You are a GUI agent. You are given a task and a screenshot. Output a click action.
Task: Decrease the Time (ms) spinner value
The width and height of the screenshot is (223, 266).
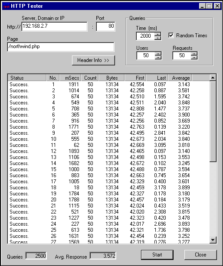[157, 38]
